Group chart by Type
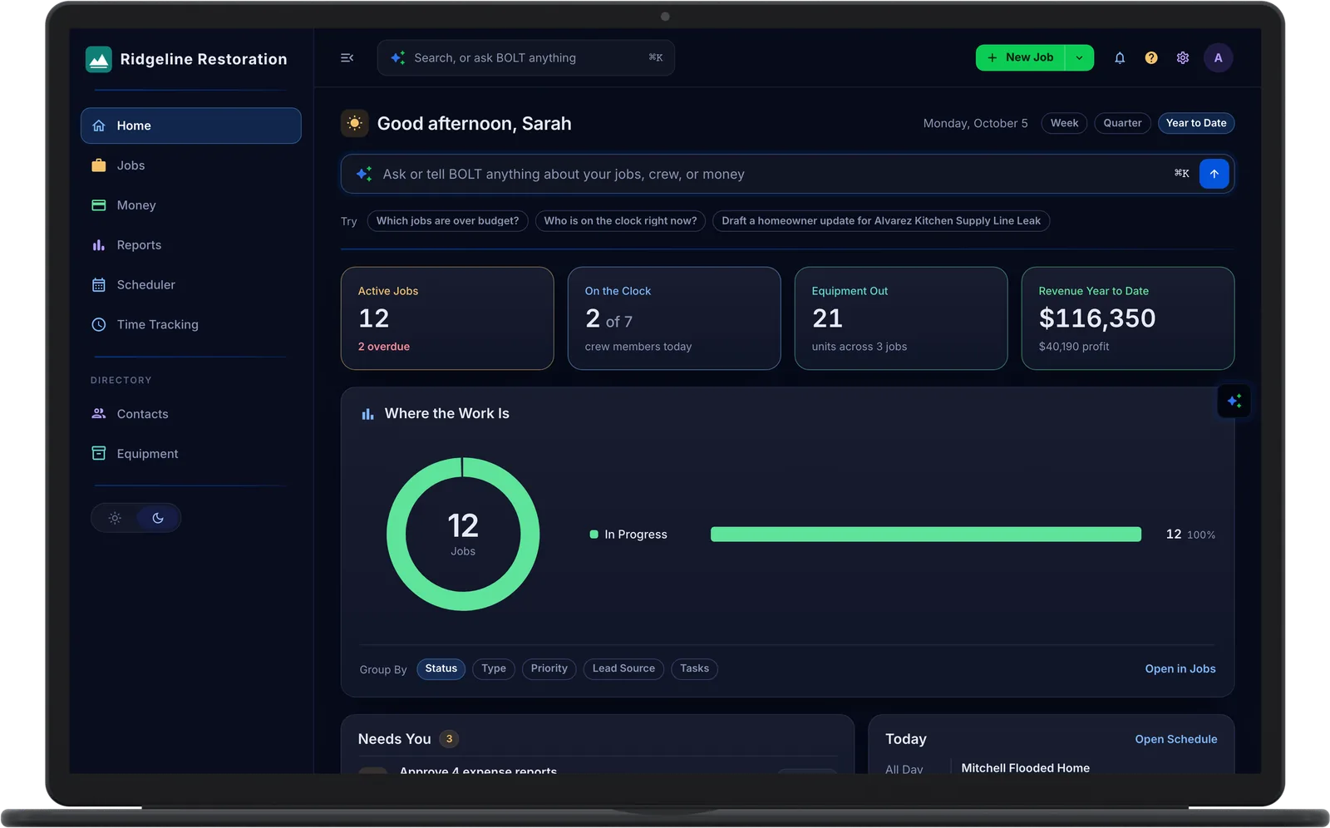The image size is (1330, 828). coord(494,669)
